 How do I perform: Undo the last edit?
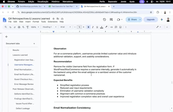10,27
